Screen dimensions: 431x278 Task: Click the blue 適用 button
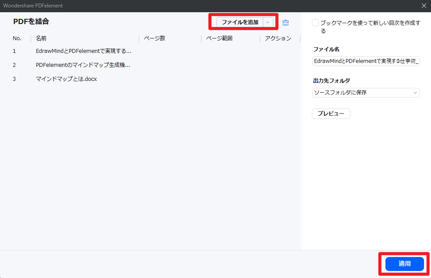click(404, 264)
